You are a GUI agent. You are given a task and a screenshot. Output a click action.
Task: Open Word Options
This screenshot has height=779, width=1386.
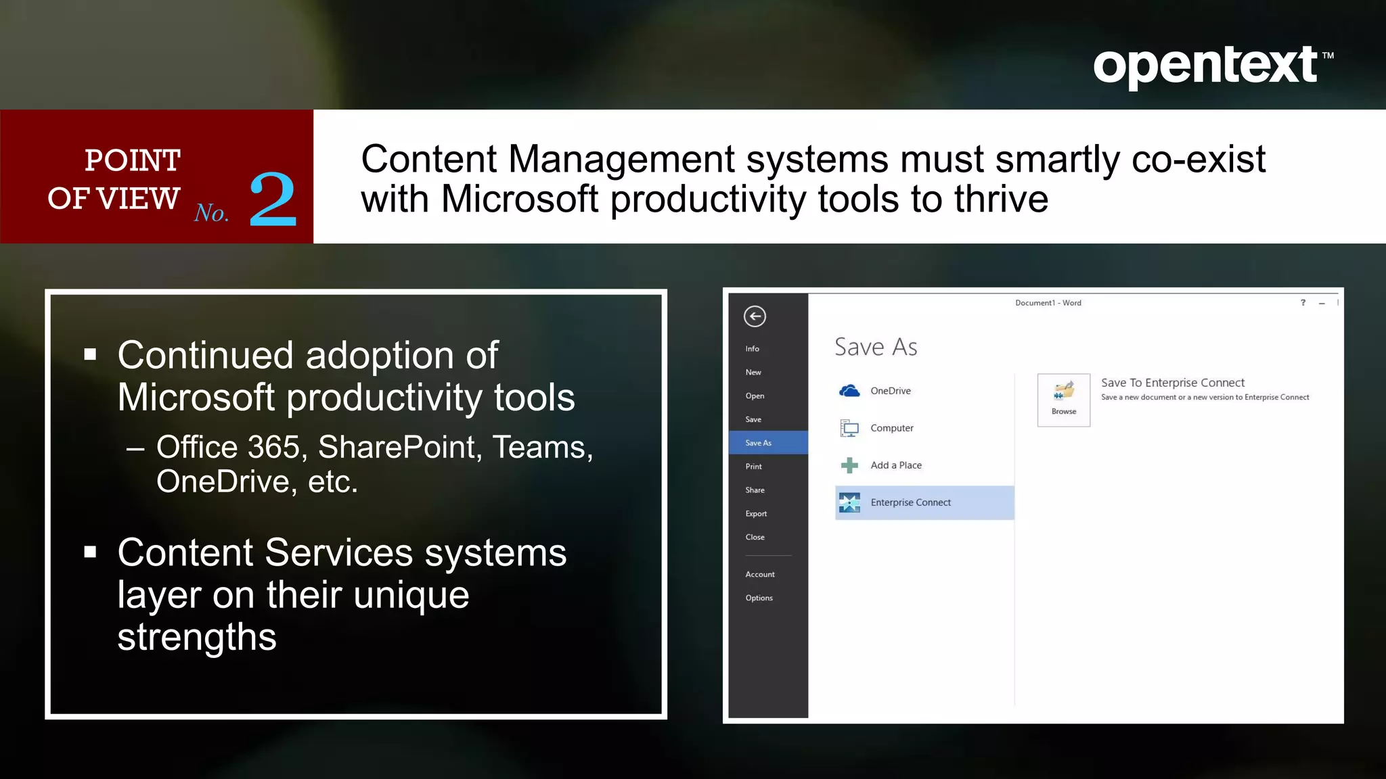[x=759, y=598]
